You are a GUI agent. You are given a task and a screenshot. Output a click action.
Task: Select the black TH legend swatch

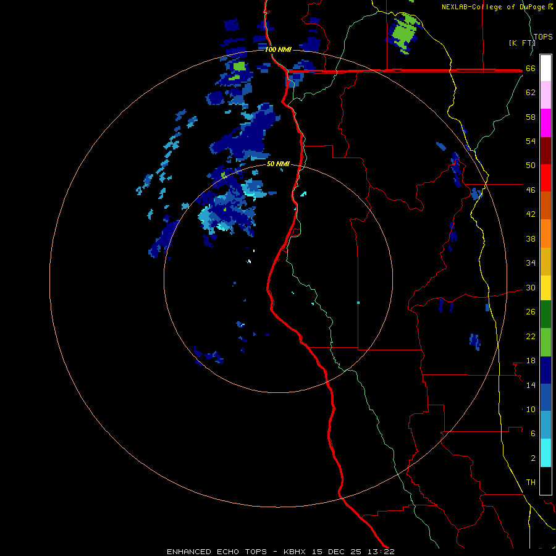[x=545, y=481]
